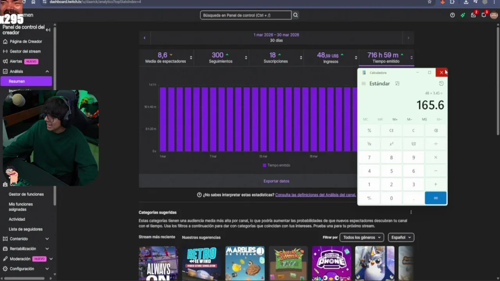
Task: Open the Twitch notifications icon with badge
Action: pyautogui.click(x=484, y=15)
